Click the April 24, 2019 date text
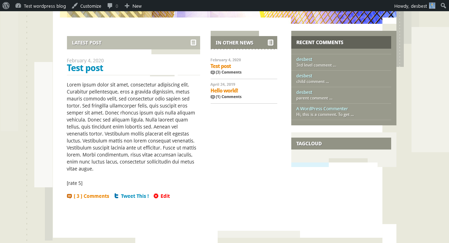 point(223,84)
